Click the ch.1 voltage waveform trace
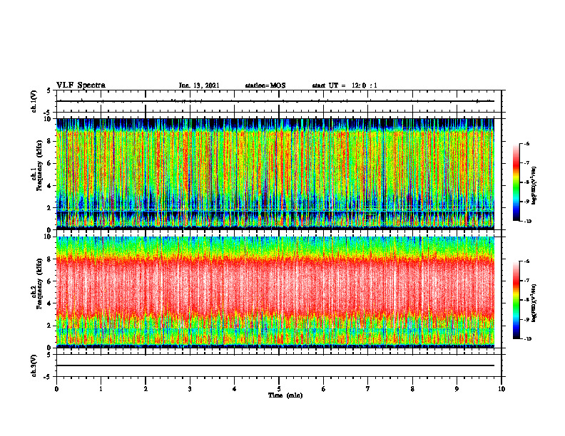This screenshot has height=436, width=565. tap(275, 101)
